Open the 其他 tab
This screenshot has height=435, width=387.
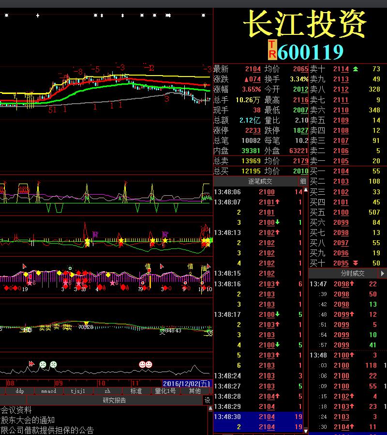point(194,391)
